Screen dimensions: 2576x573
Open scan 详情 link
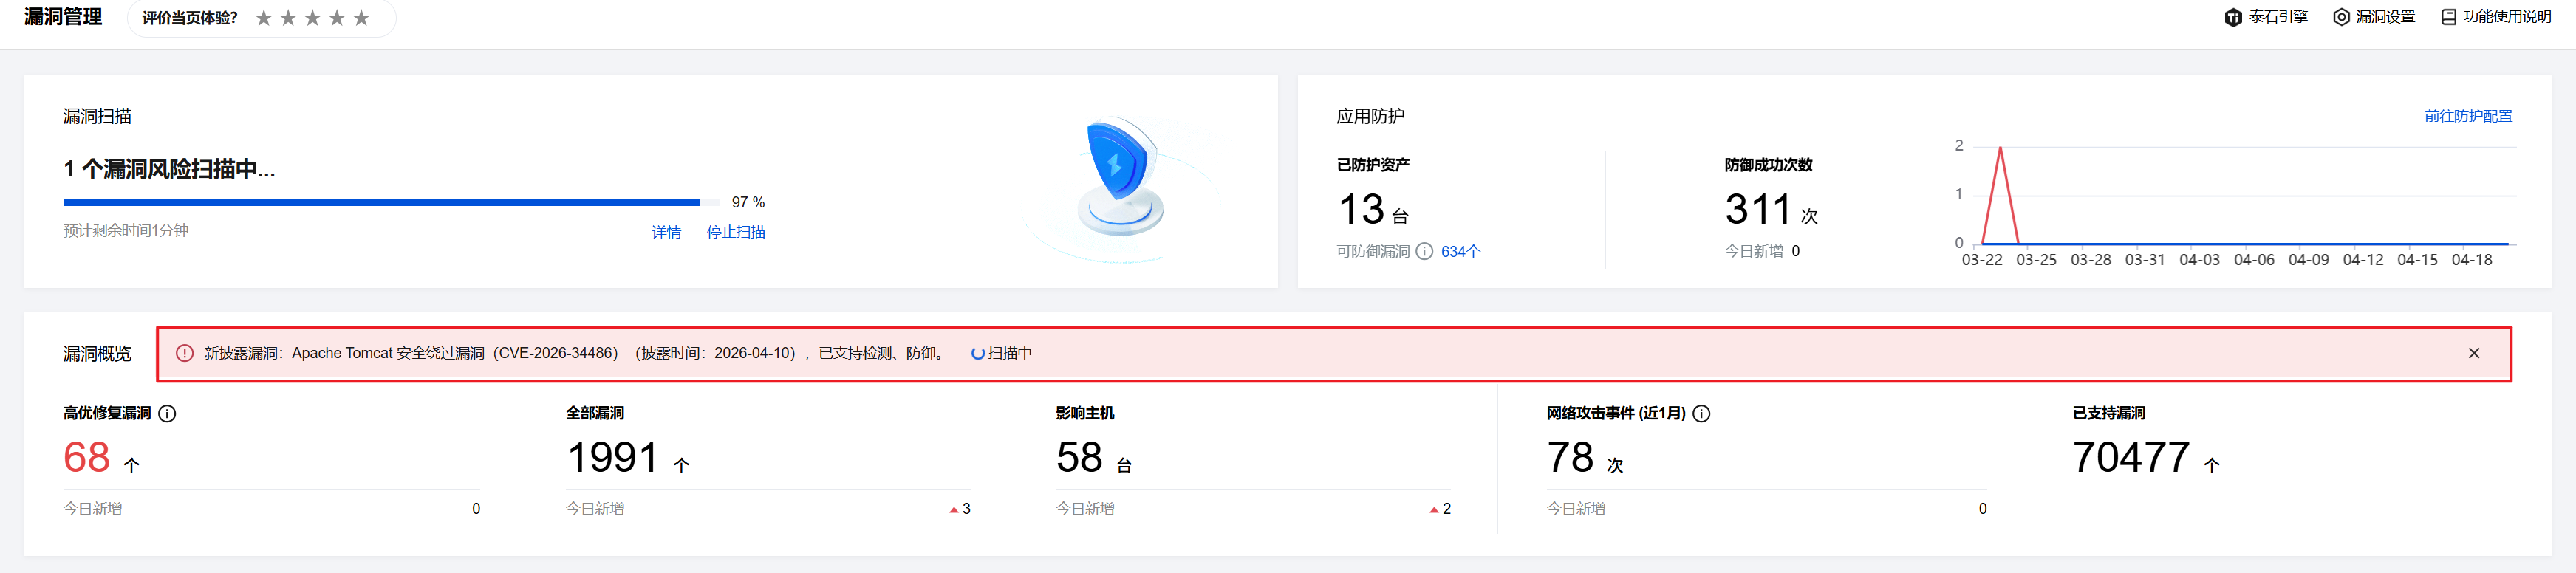click(x=666, y=232)
